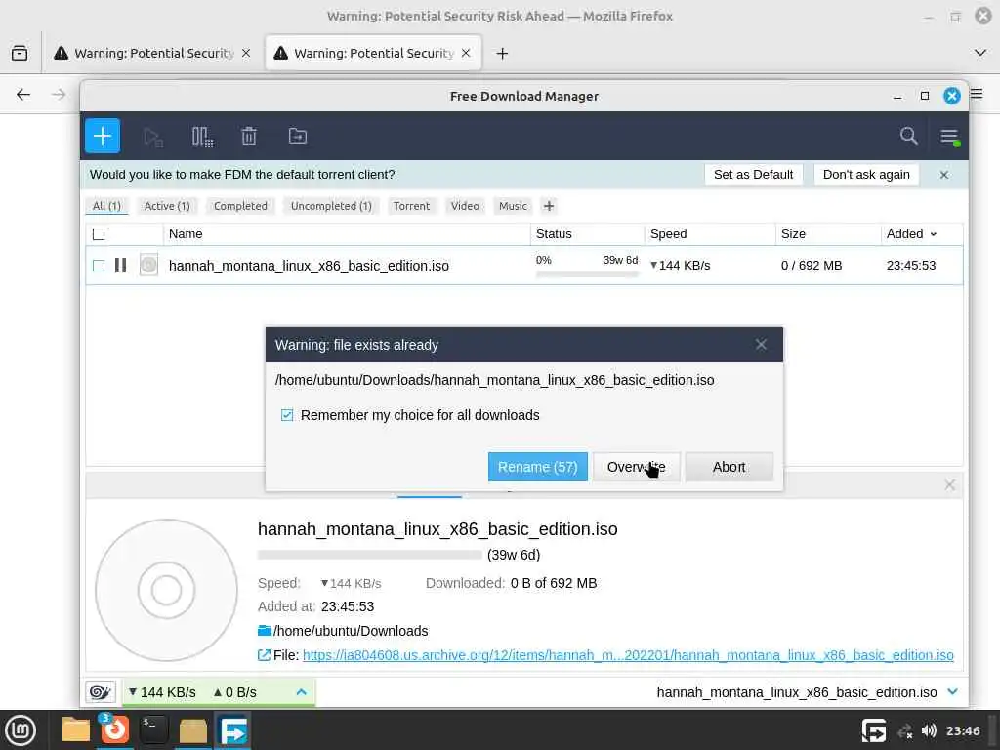Click the first file manager folder taskbar icon
Image resolution: width=1000 pixels, height=750 pixels.
[75, 730]
